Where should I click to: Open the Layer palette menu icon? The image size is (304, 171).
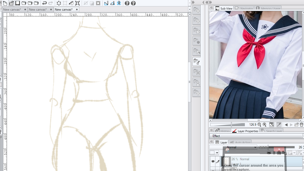[x=211, y=141]
